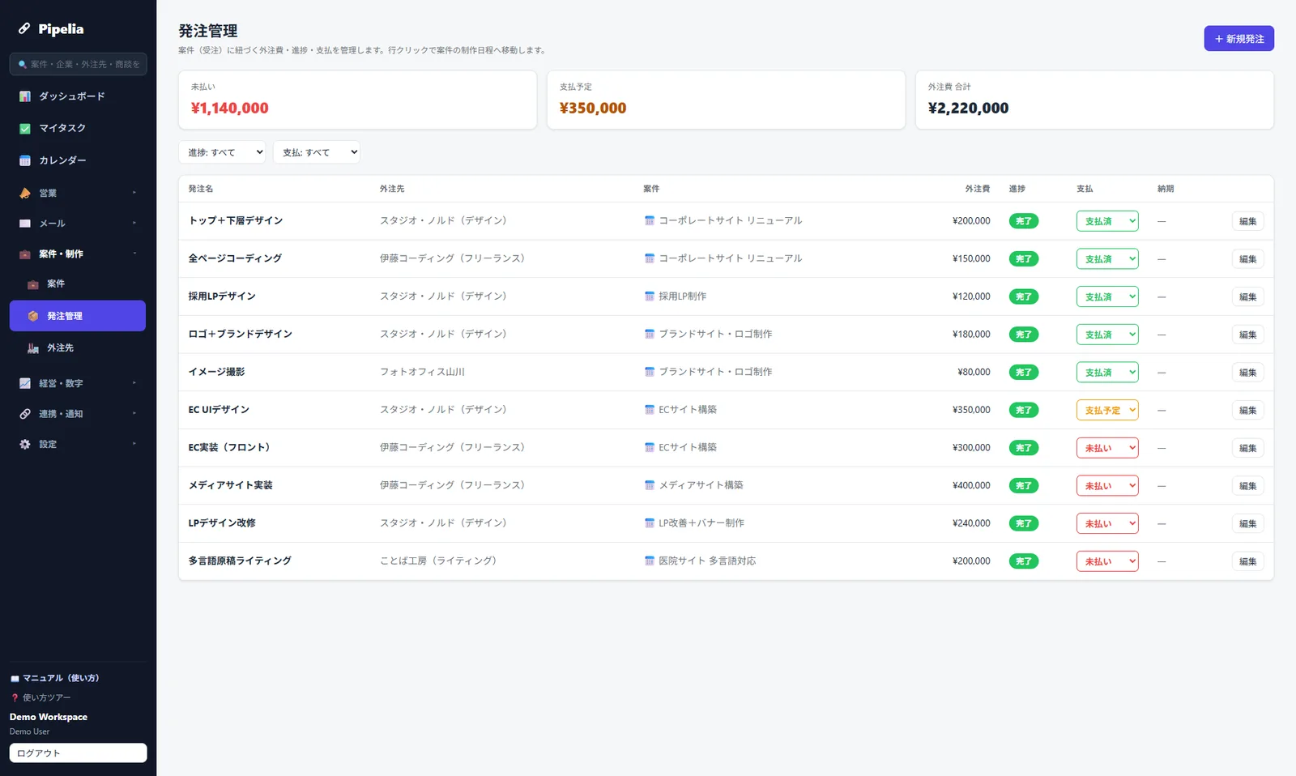Open ダッシュボード in the sidebar

click(78, 96)
